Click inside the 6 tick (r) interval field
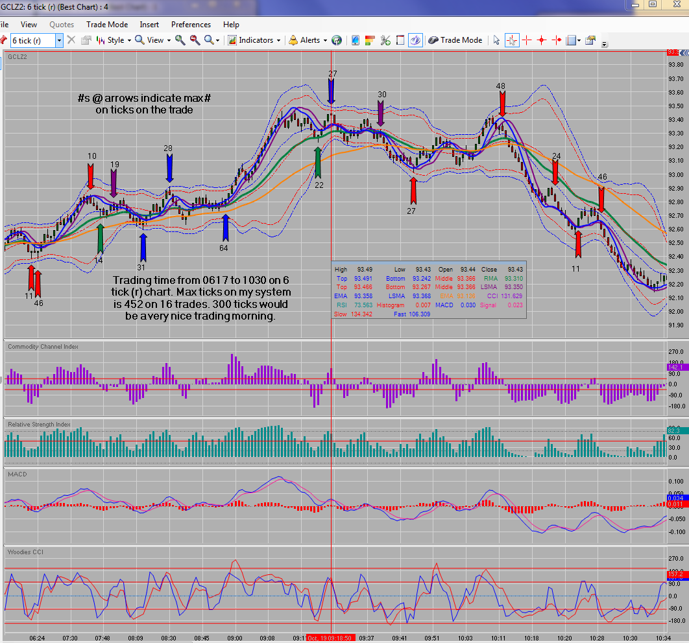 33,40
